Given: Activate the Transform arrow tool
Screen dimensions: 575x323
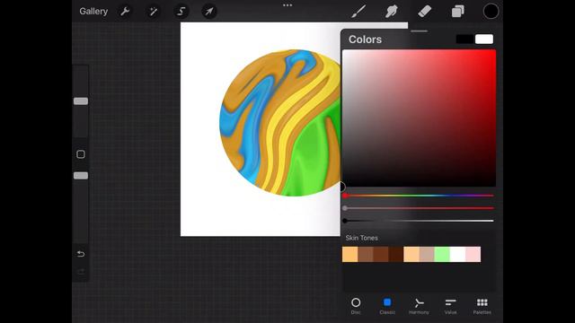Looking at the screenshot, I should [209, 12].
